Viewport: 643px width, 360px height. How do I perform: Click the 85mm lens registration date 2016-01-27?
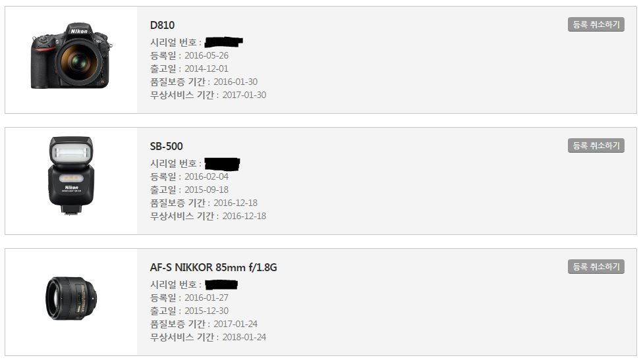click(x=206, y=297)
